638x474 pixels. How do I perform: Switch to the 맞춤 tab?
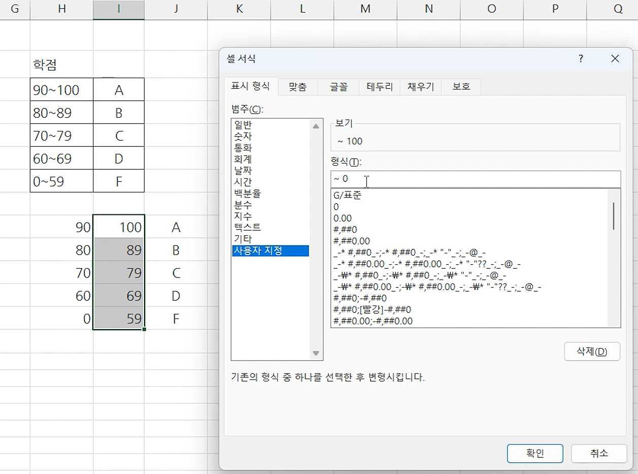tap(298, 87)
